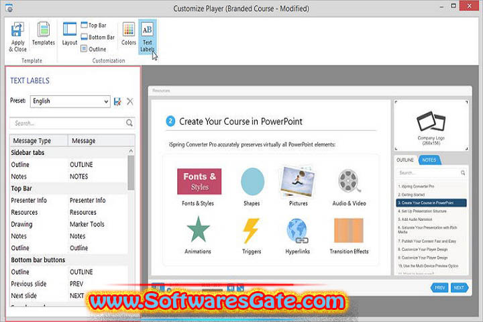Click the application icon in title bar
483x322 pixels.
coord(9,7)
